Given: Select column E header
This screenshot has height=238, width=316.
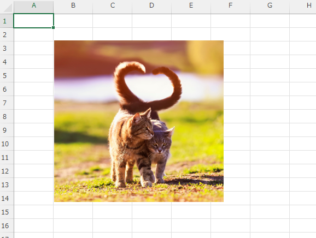Looking at the screenshot, I should [x=191, y=5].
